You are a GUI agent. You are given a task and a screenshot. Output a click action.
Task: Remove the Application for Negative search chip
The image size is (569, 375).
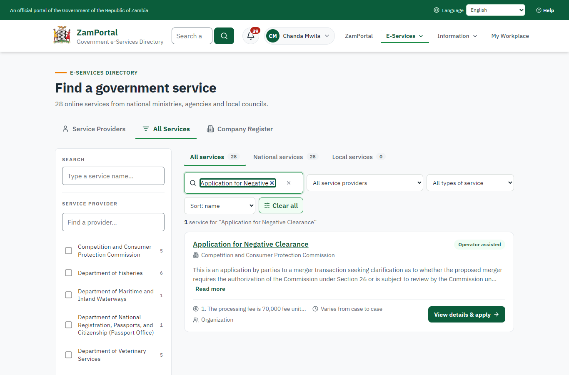(272, 183)
